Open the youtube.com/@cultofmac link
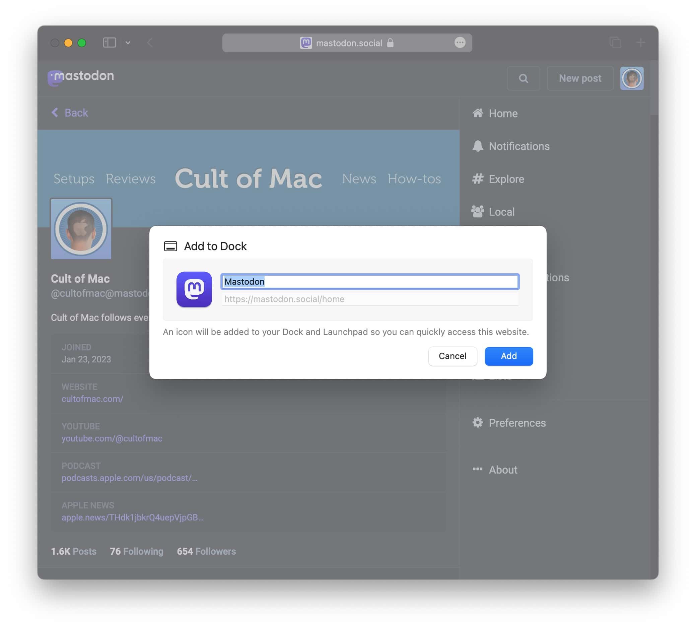696x629 pixels. coord(112,438)
